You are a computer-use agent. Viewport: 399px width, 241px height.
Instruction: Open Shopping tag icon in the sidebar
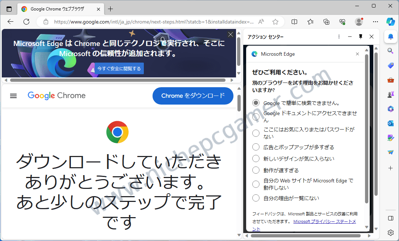pyautogui.click(x=391, y=66)
